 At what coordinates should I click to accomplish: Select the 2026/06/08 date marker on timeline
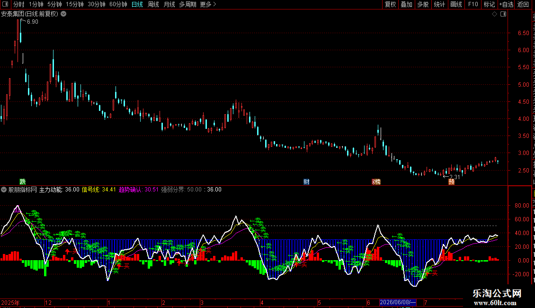pyautogui.click(x=398, y=302)
